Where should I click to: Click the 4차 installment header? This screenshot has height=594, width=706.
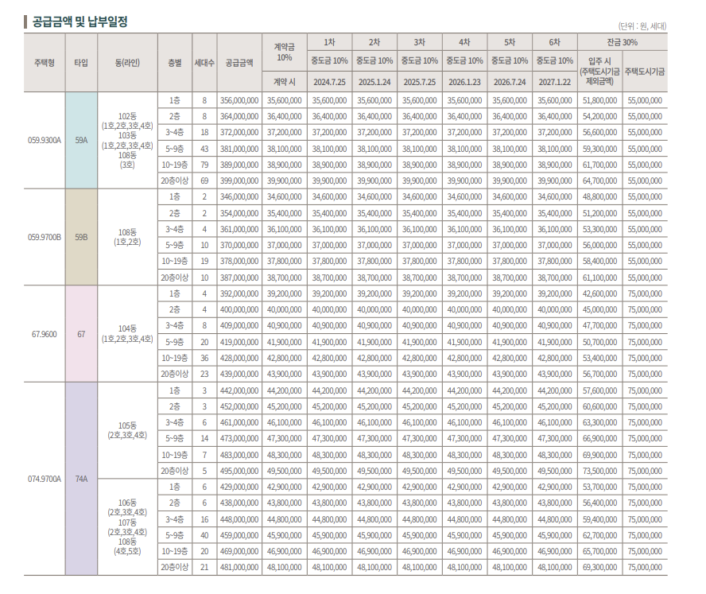point(464,42)
